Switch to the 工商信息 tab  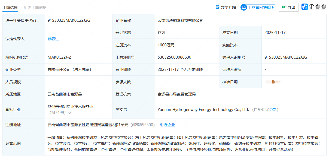click(x=10, y=8)
